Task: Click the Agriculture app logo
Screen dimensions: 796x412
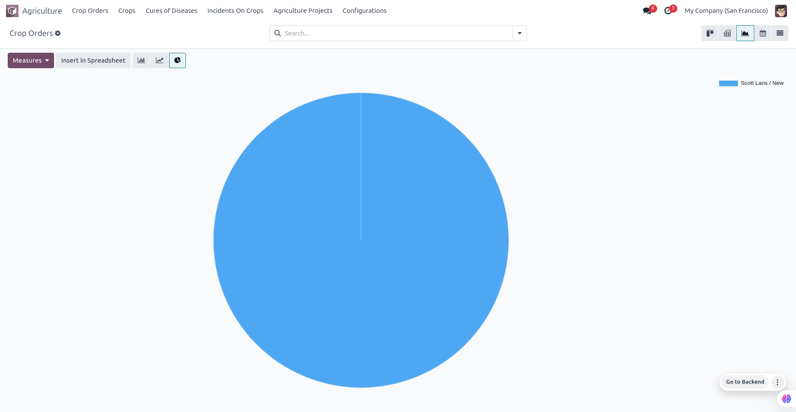Action: click(12, 11)
